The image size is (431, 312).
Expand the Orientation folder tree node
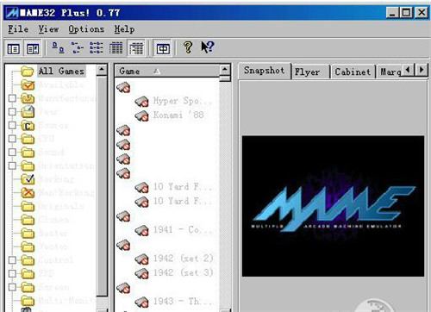[x=12, y=165]
